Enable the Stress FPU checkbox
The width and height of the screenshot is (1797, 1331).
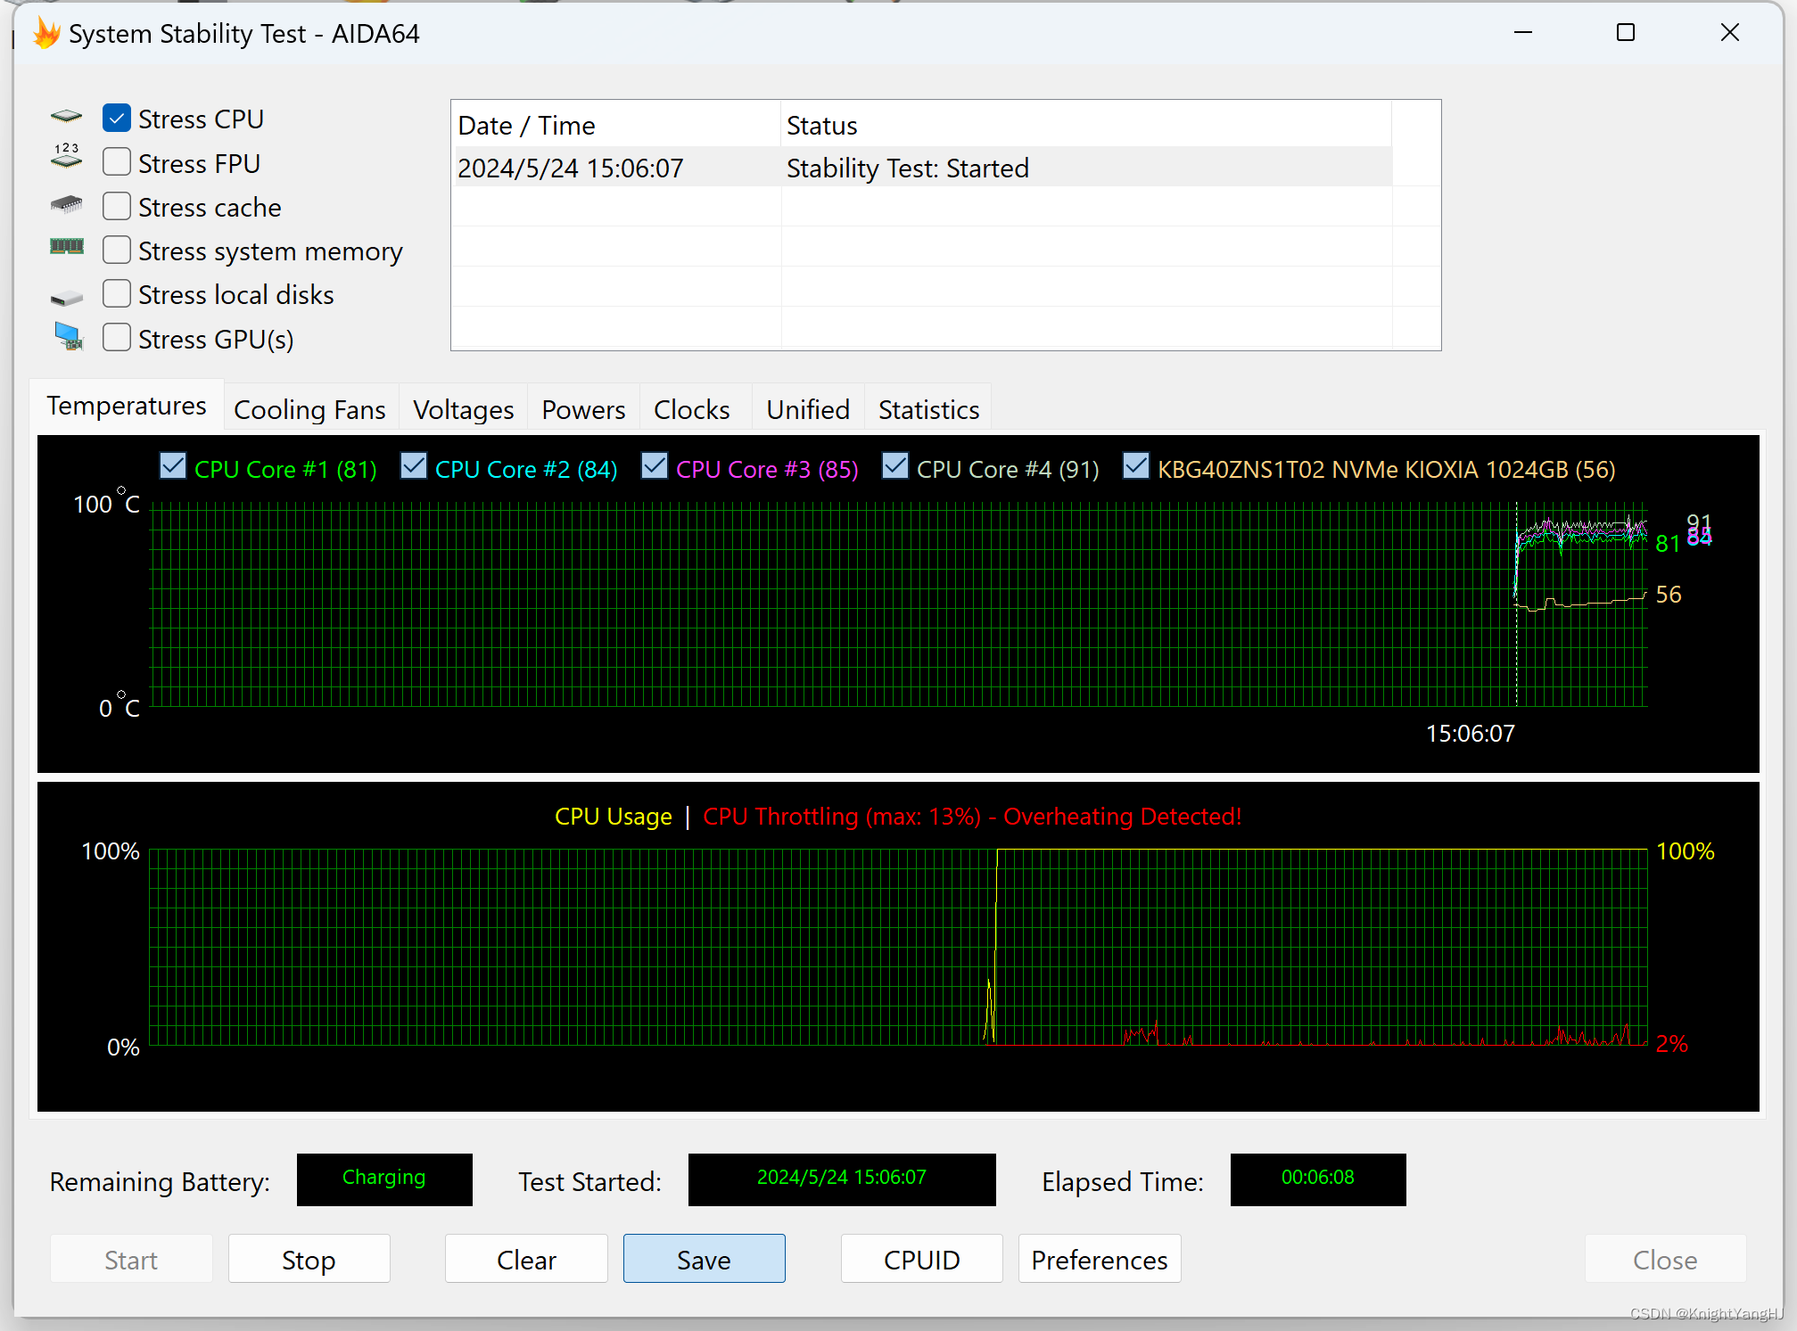[118, 163]
